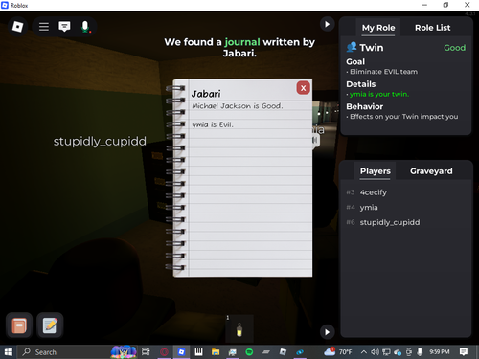The width and height of the screenshot is (479, 359).
Task: Open the hamburger menu in top bar
Action: pyautogui.click(x=44, y=27)
